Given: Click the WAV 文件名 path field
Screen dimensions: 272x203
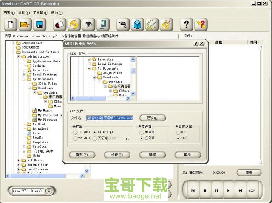Looking at the screenshot, I should point(110,118).
